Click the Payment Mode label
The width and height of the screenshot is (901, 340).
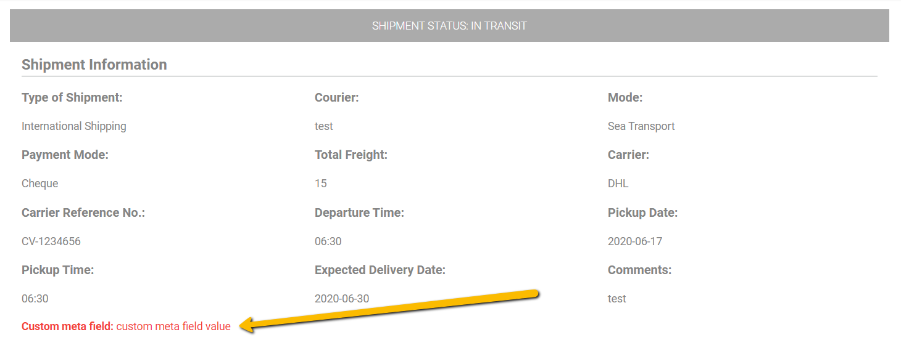click(65, 155)
